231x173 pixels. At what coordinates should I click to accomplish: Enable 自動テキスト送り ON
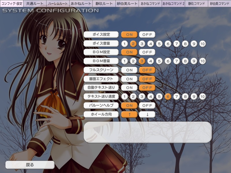tap(129, 88)
